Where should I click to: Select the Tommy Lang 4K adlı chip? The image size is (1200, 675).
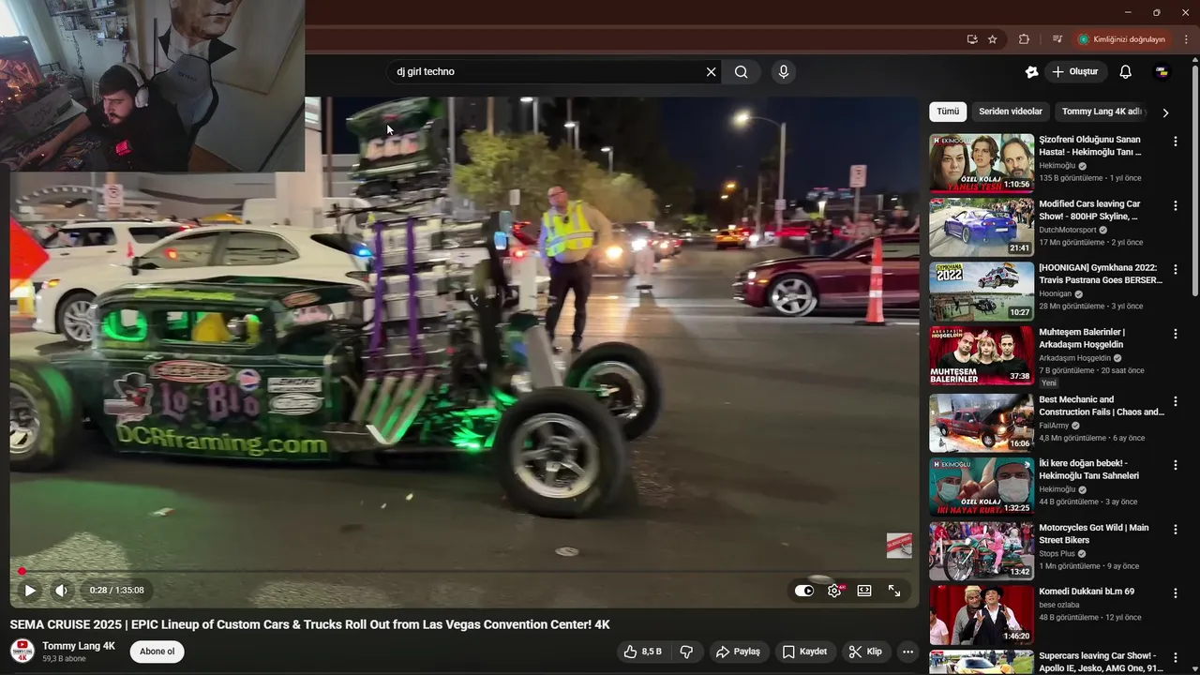point(1102,112)
